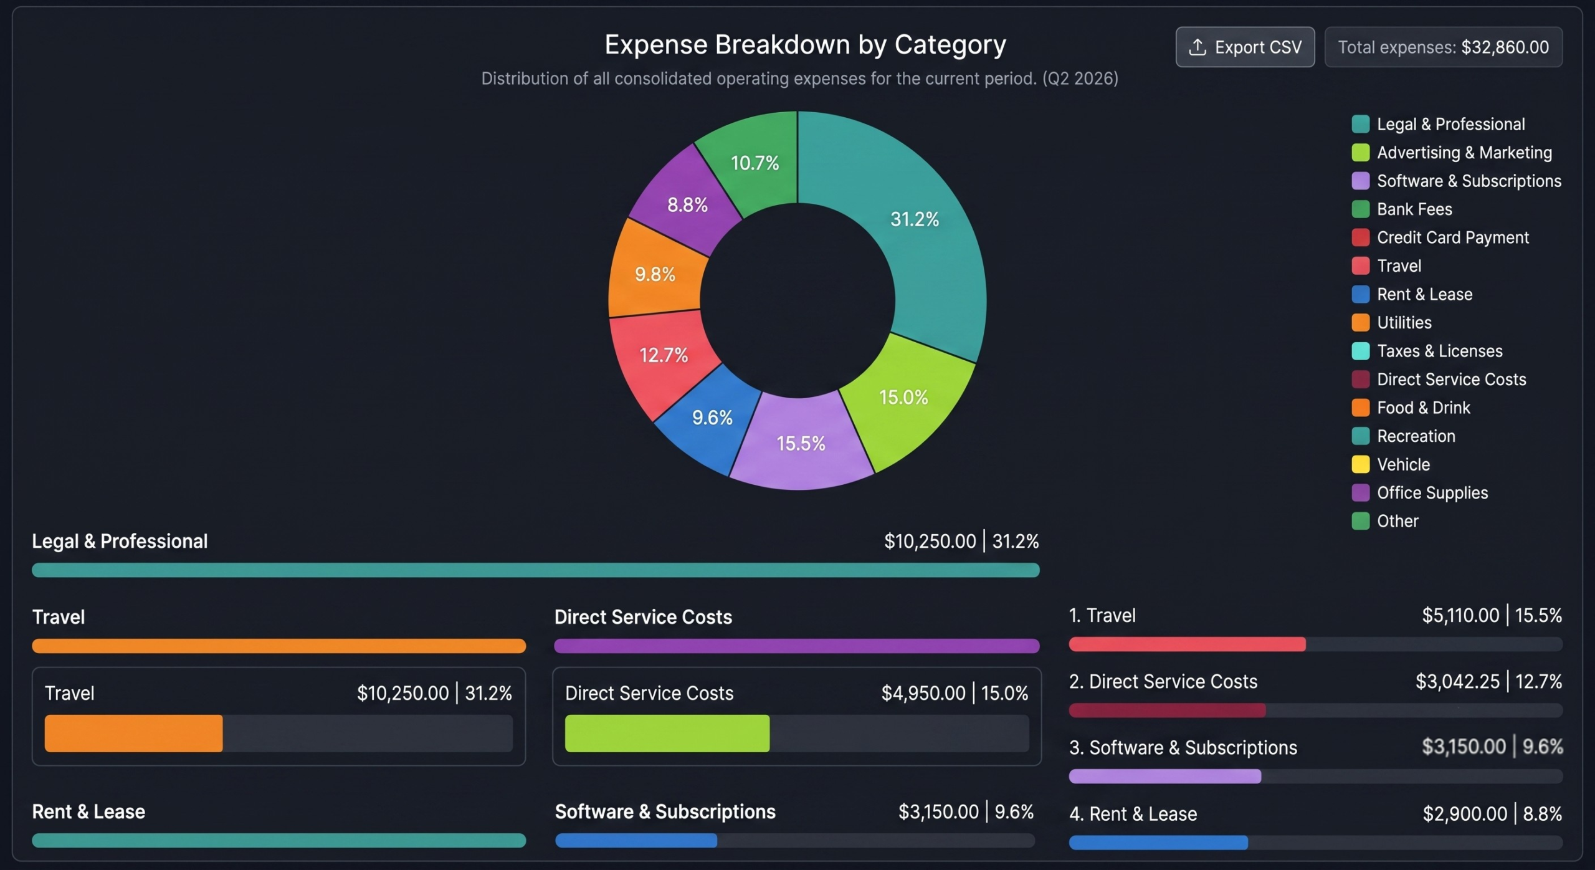The height and width of the screenshot is (870, 1595).
Task: Toggle Utilities legend swatch
Action: (1361, 323)
